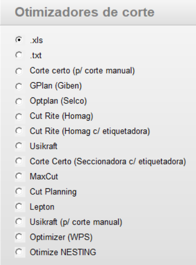Select Cut Rite (Homag c/ etiquetadora)
The width and height of the screenshot is (196, 265).
point(19,131)
